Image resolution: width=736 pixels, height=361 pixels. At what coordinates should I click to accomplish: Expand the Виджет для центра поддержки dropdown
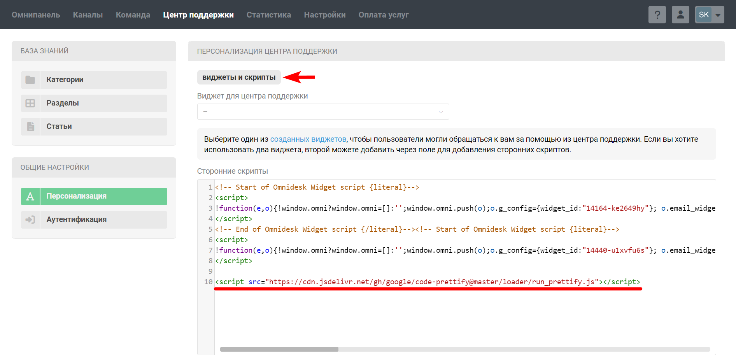pyautogui.click(x=323, y=111)
